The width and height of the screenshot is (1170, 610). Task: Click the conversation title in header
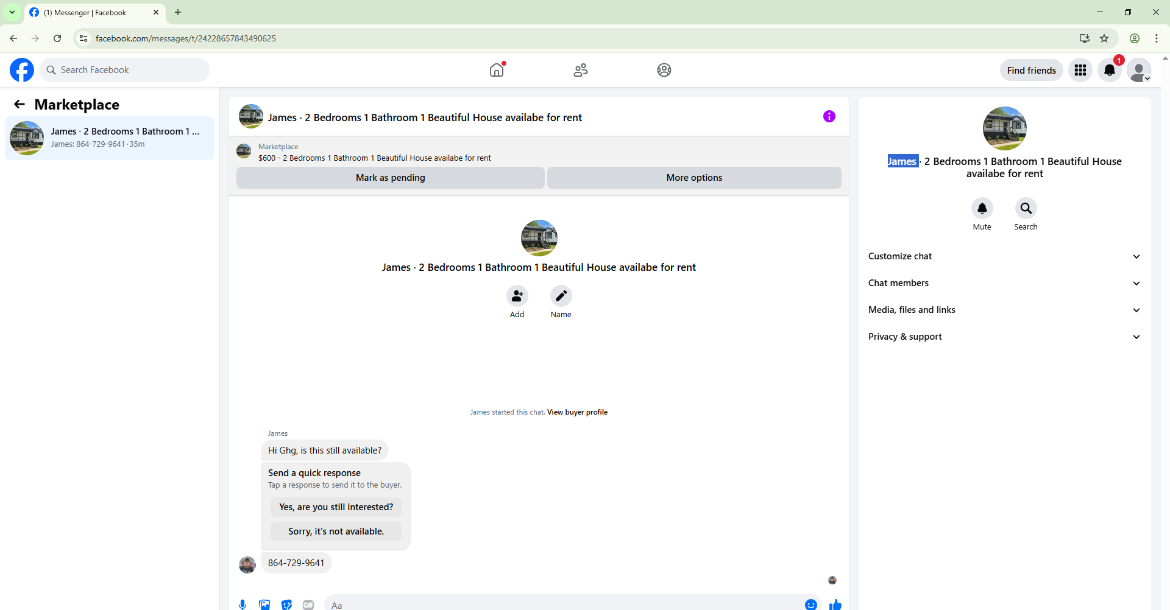(425, 117)
